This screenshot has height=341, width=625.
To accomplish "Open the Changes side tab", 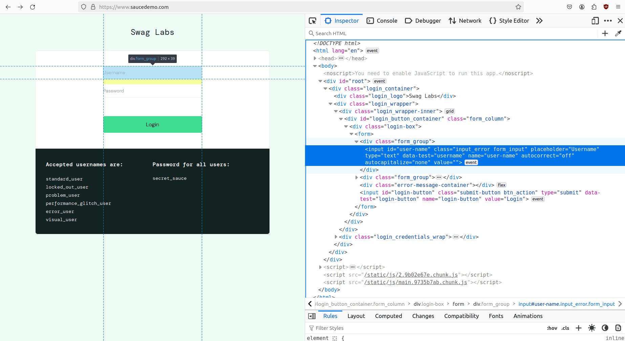I will [x=423, y=316].
